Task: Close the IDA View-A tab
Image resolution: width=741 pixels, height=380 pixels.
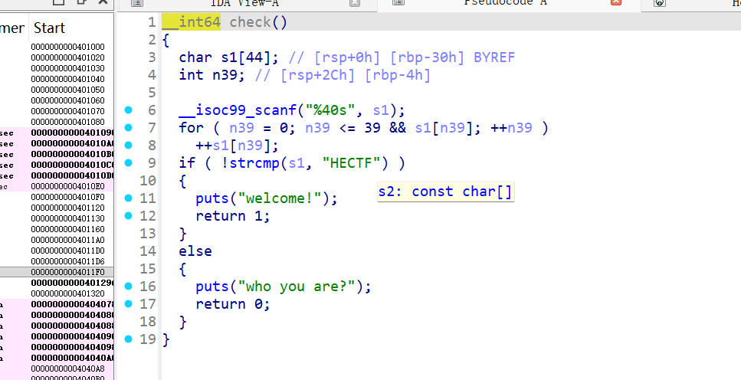Action: (355, 2)
